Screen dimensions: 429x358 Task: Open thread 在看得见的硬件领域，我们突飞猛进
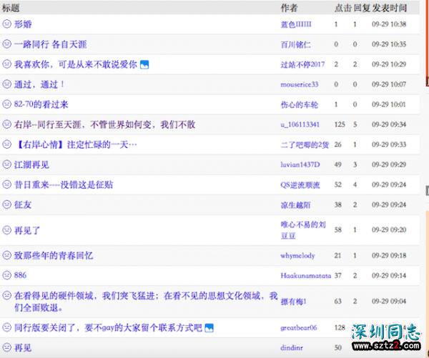[146, 302]
